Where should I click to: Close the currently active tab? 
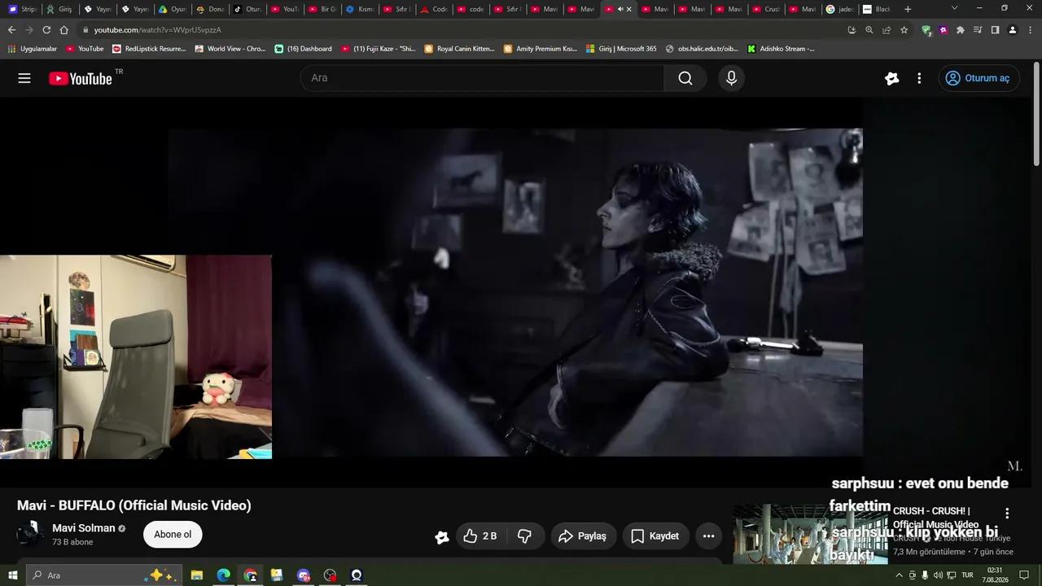[x=628, y=9]
